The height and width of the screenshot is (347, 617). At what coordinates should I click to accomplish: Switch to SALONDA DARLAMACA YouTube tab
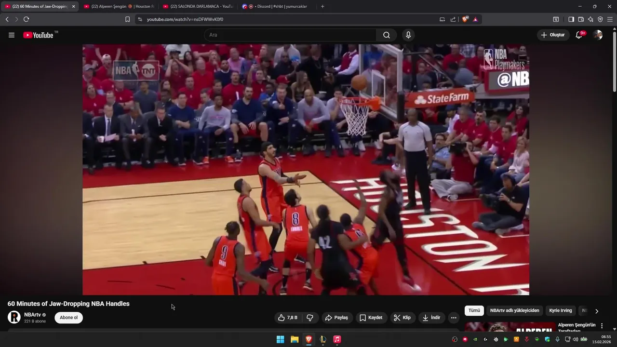[x=198, y=6]
